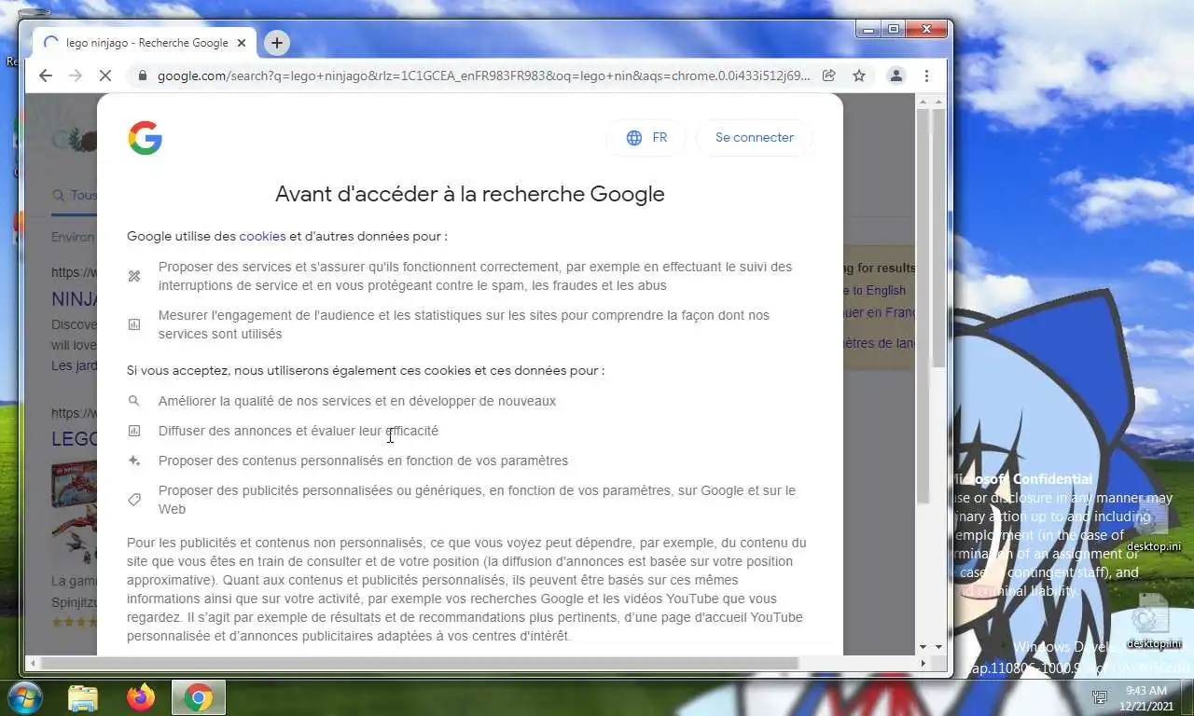Screen dimensions: 1194x716
Task: Click the chart icon beside 'Diffuser des annonces'
Action: 134,431
